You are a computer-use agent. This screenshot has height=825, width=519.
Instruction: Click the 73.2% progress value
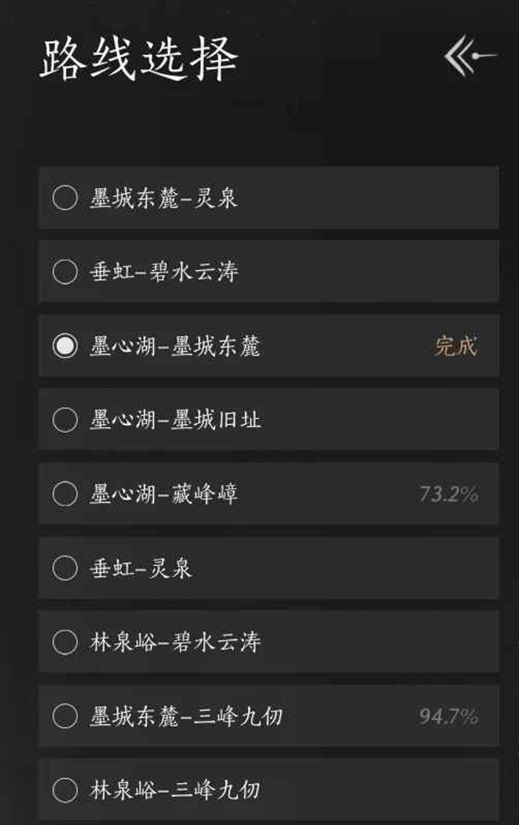(x=448, y=494)
